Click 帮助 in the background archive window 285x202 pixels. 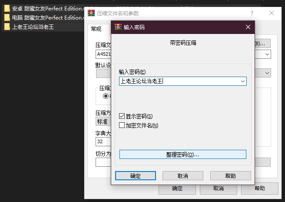(x=260, y=189)
